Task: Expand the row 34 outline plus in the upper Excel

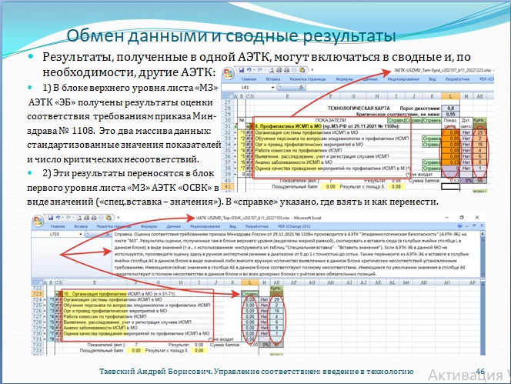Action: [235, 145]
